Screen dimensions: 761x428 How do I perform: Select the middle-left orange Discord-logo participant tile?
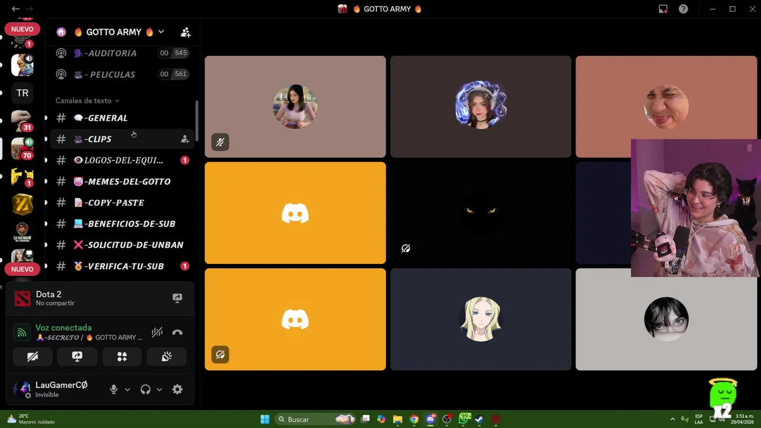coord(295,213)
